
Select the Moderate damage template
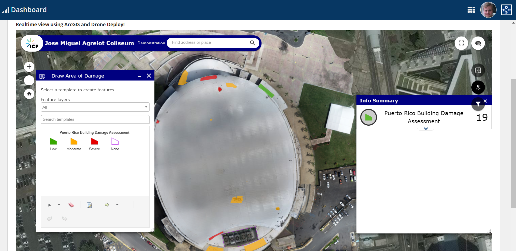pyautogui.click(x=74, y=144)
